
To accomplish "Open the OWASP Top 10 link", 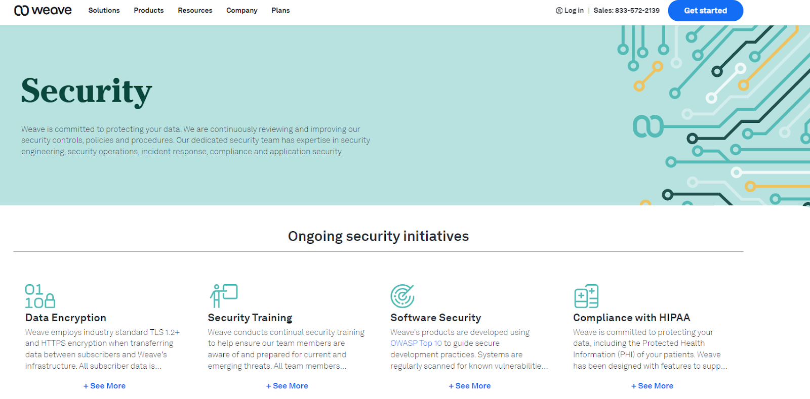I will click(416, 343).
